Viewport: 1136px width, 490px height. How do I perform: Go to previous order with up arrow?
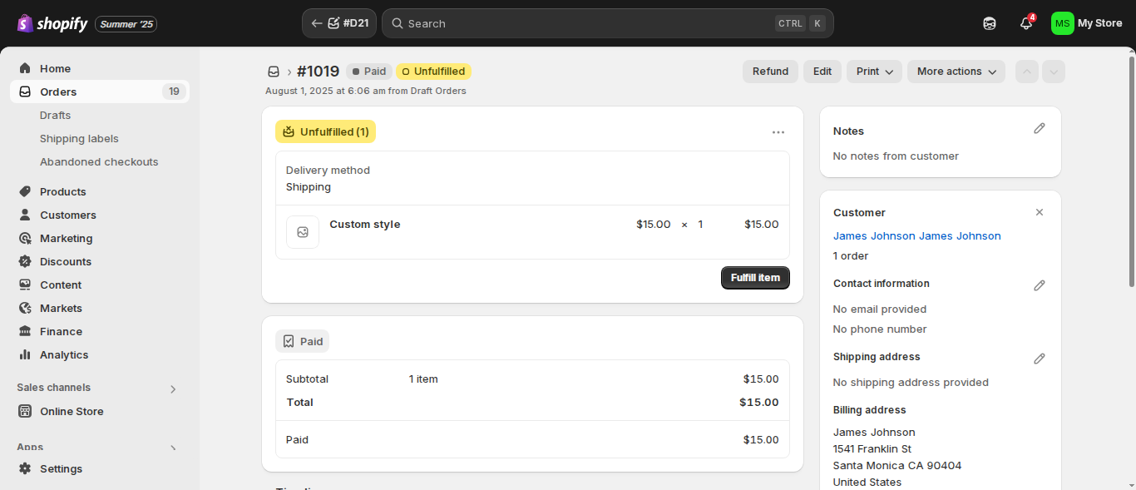[1027, 72]
